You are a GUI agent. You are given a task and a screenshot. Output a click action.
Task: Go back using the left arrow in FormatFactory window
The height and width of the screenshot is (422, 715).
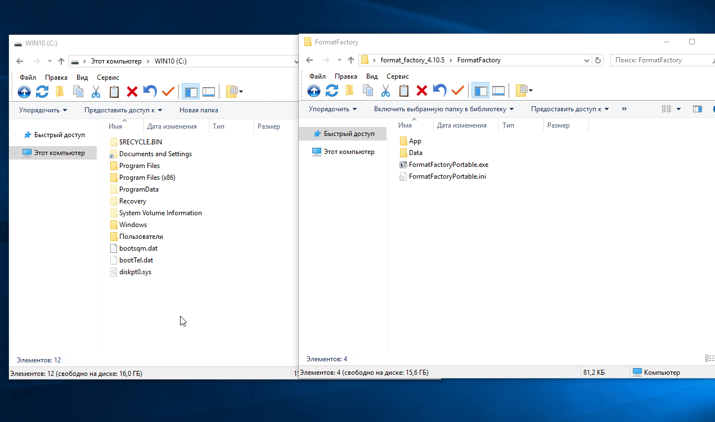(308, 60)
